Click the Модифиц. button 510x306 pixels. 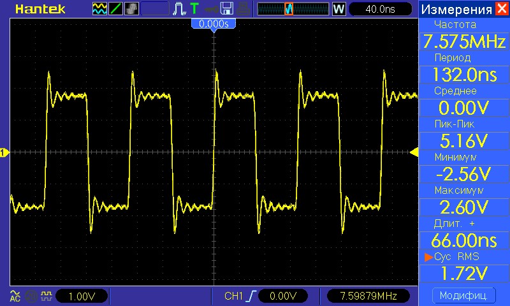click(x=464, y=296)
